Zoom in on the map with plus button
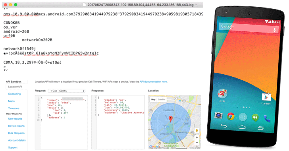This screenshot has width=289, height=151. pyautogui.click(x=197, y=137)
